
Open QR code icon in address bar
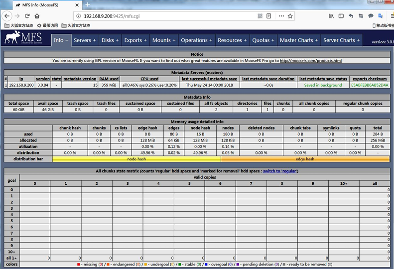tap(260, 16)
